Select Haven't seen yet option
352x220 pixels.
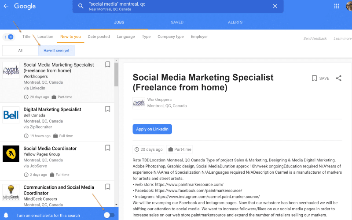(56, 50)
